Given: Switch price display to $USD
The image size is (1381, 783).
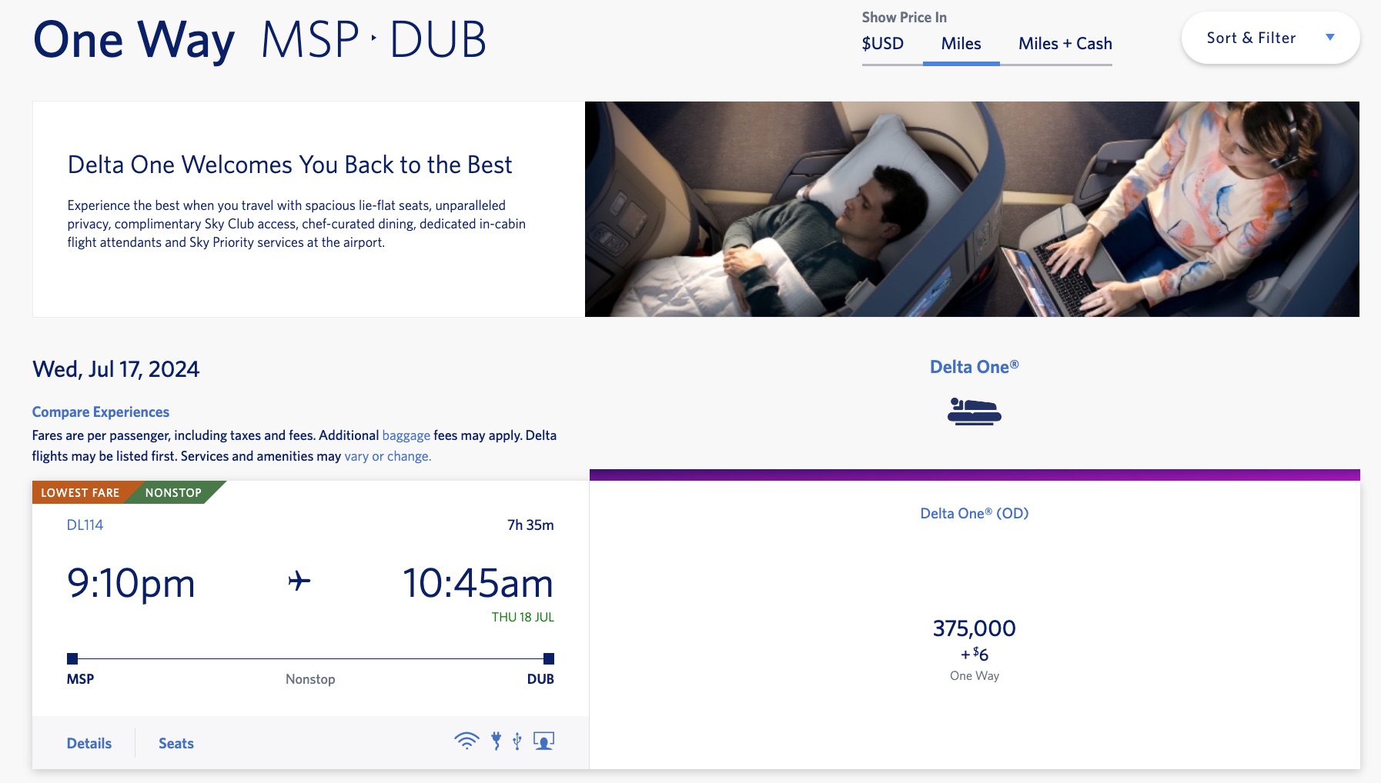Looking at the screenshot, I should (x=882, y=44).
